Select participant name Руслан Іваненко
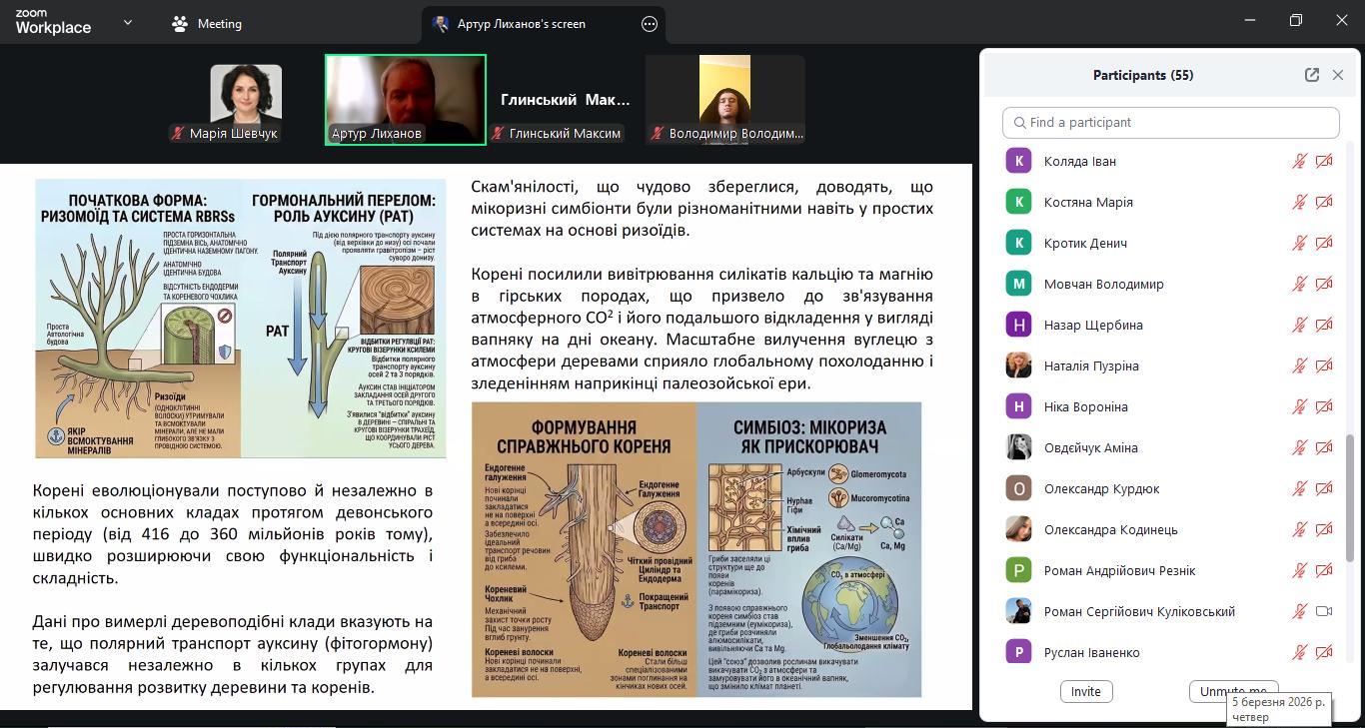The height and width of the screenshot is (728, 1365). point(1092,652)
